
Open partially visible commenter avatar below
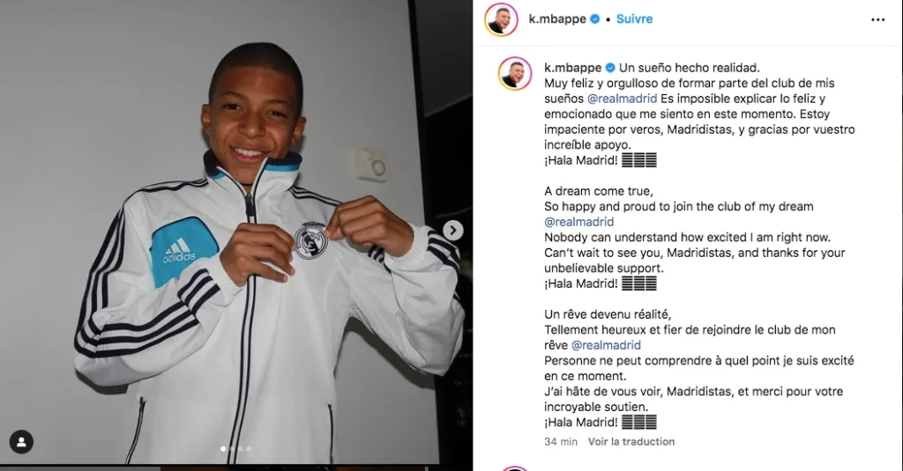coord(515,468)
